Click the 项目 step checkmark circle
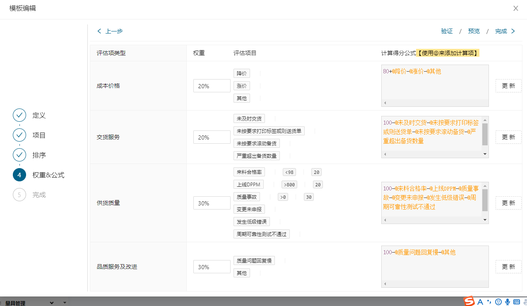527x306 pixels. point(19,135)
